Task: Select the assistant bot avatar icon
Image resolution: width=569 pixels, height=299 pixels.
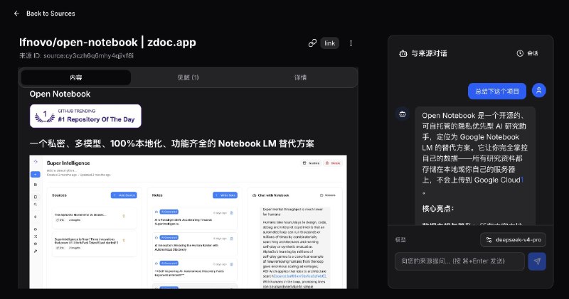Action: [403, 114]
